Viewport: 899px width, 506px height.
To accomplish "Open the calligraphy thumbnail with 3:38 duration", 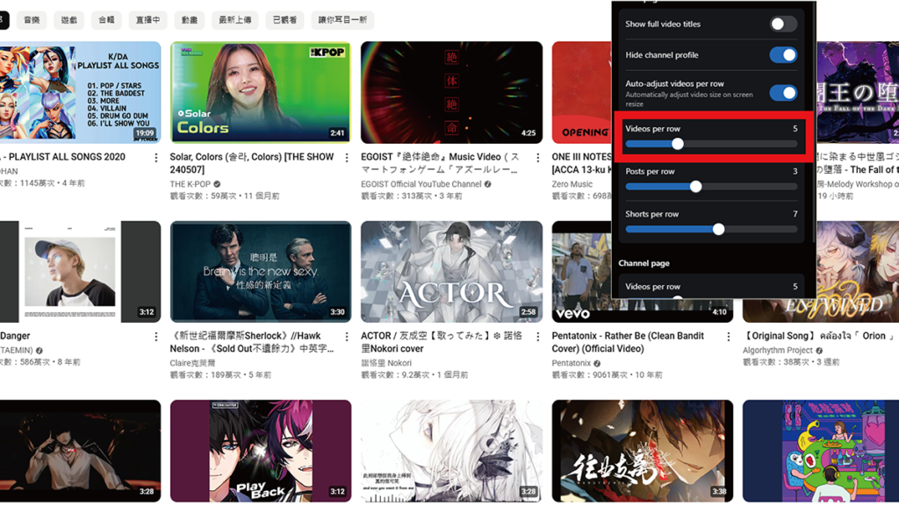I will [x=642, y=451].
